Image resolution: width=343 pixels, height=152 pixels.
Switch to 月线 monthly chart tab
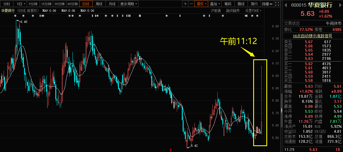coord(112,4)
